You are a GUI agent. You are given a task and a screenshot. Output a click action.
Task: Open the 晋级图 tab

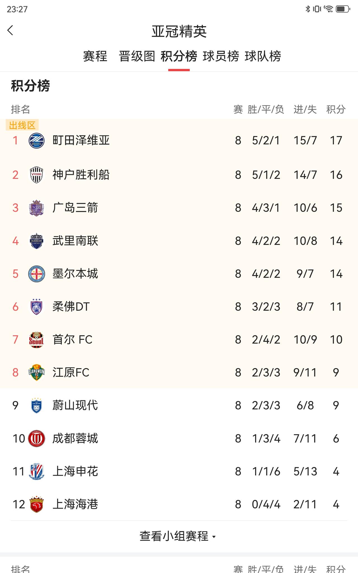(137, 56)
